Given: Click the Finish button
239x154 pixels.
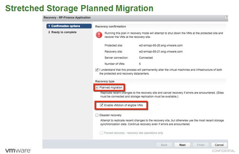Looking at the screenshot, I should tap(201, 145).
